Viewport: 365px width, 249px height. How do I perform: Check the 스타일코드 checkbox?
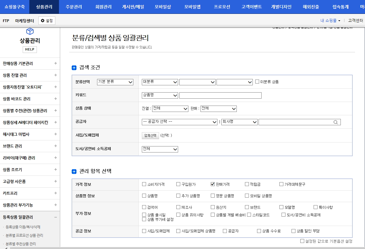click(x=249, y=215)
